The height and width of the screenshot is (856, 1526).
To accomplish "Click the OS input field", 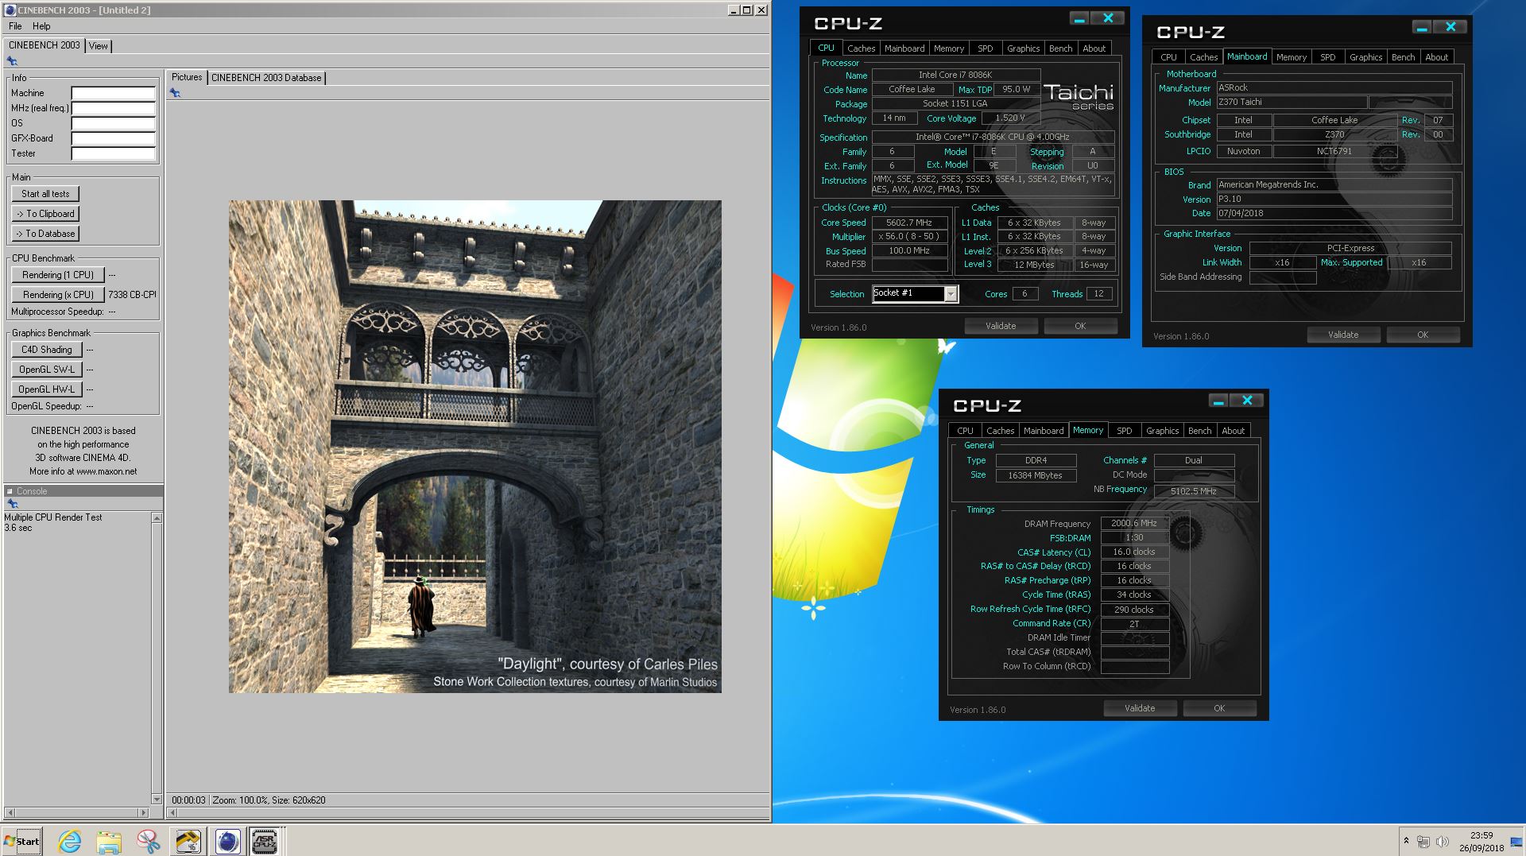I will (x=113, y=123).
